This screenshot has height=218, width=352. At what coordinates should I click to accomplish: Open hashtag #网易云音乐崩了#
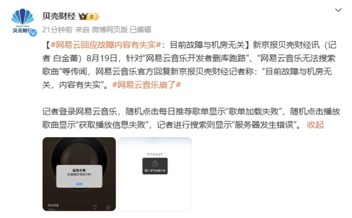[147, 85]
